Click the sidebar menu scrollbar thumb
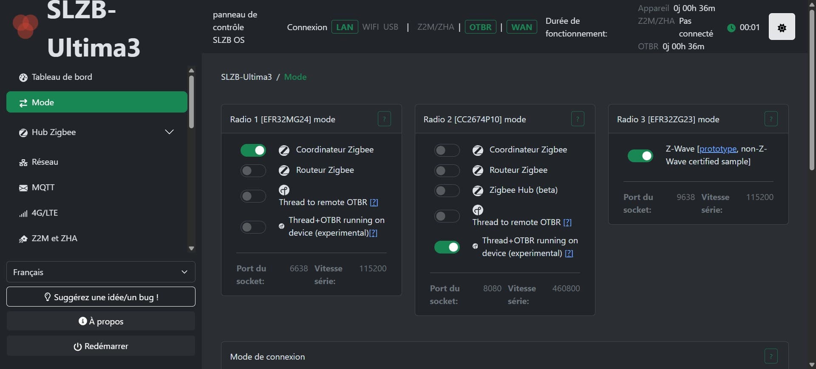 [x=191, y=102]
